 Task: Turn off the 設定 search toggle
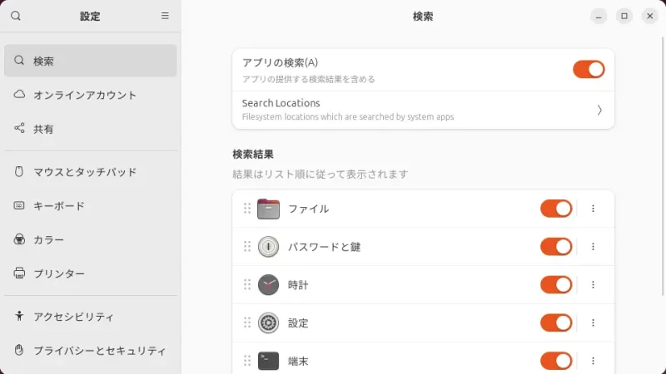pyautogui.click(x=556, y=322)
